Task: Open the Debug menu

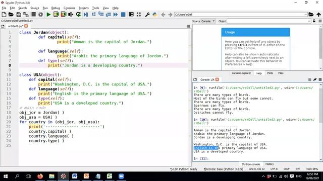Action: coord(56,8)
